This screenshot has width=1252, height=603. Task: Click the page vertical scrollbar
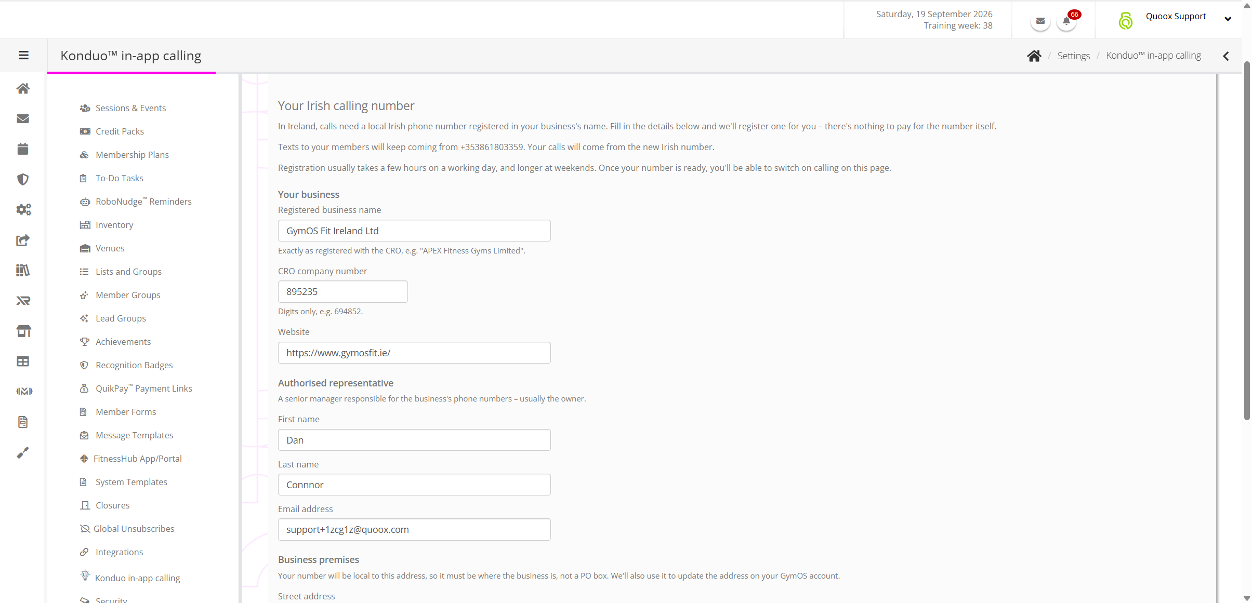coord(1247,241)
